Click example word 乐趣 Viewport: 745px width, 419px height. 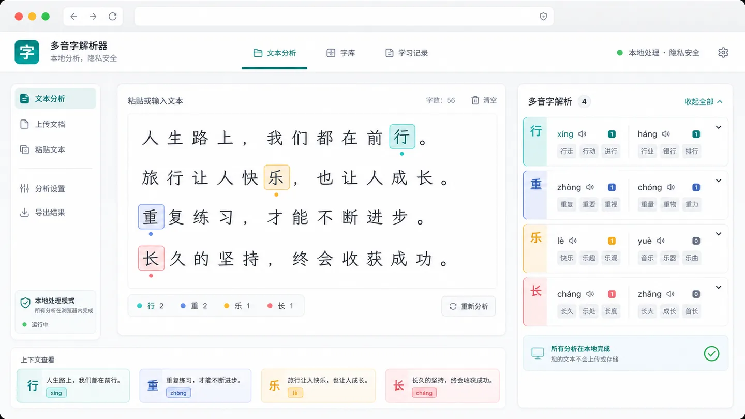[589, 258]
